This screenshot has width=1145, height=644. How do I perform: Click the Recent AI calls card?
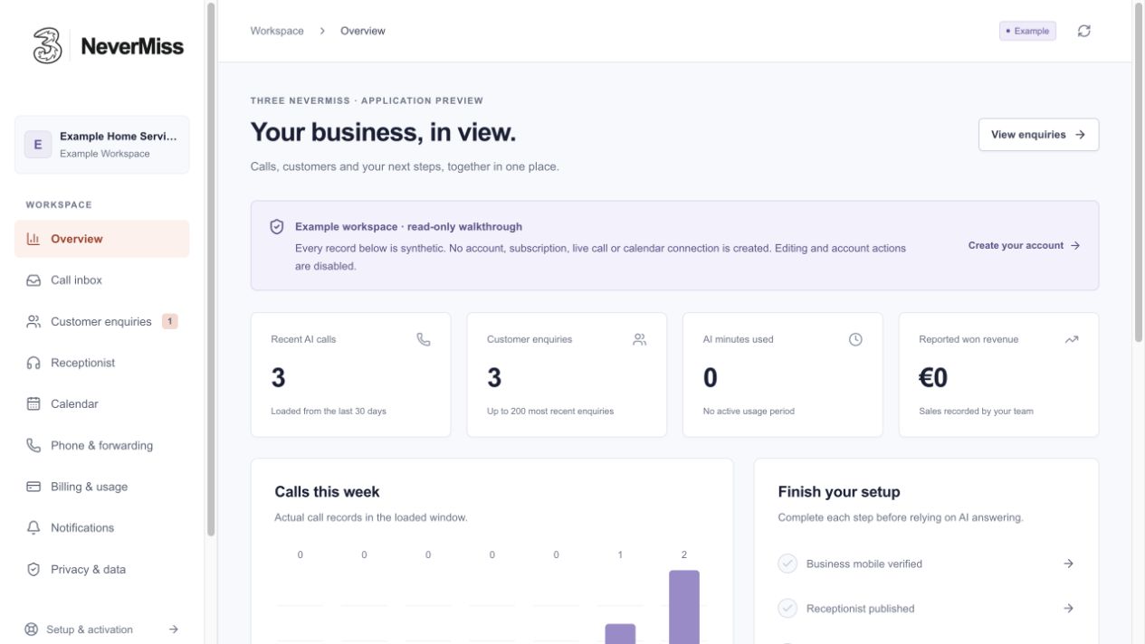coord(350,374)
